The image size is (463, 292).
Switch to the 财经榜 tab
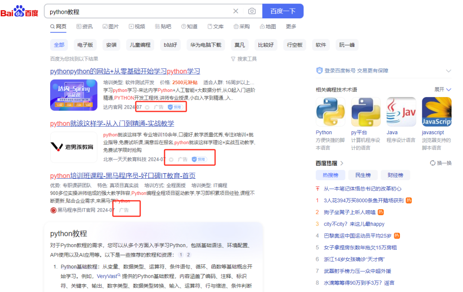395,175
